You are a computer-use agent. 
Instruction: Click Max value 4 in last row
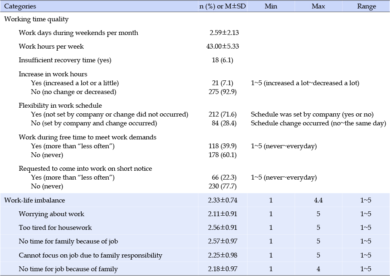[318, 269]
